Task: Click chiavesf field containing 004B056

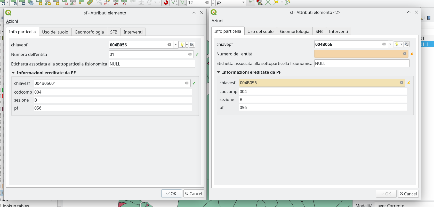Action: (322, 83)
